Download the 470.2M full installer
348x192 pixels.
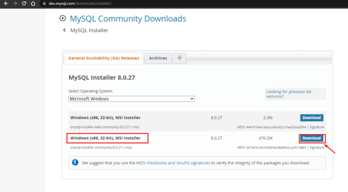click(x=312, y=138)
